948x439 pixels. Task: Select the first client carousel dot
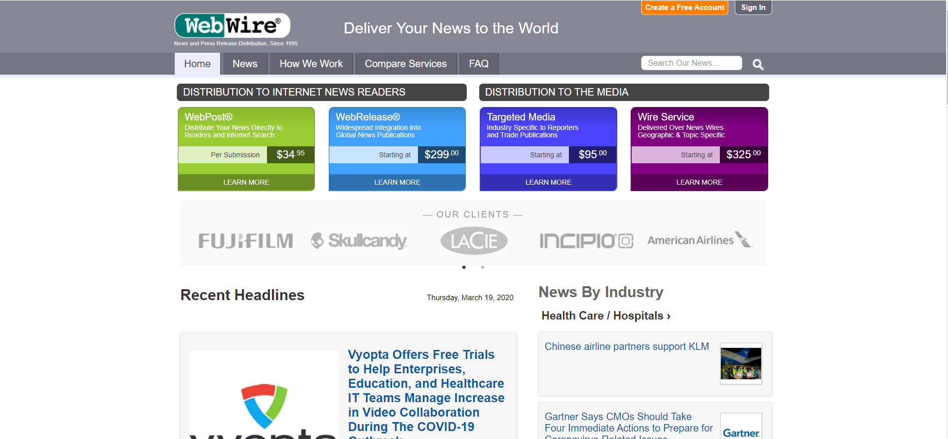click(x=464, y=267)
